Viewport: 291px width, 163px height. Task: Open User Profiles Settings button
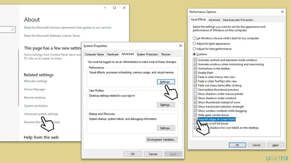click(166, 105)
